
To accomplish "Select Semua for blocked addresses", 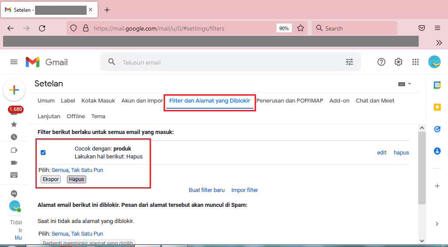I will [x=60, y=233].
